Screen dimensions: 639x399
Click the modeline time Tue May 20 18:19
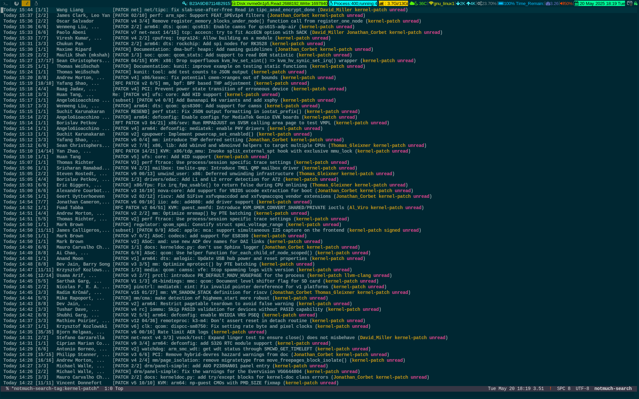point(509,388)
